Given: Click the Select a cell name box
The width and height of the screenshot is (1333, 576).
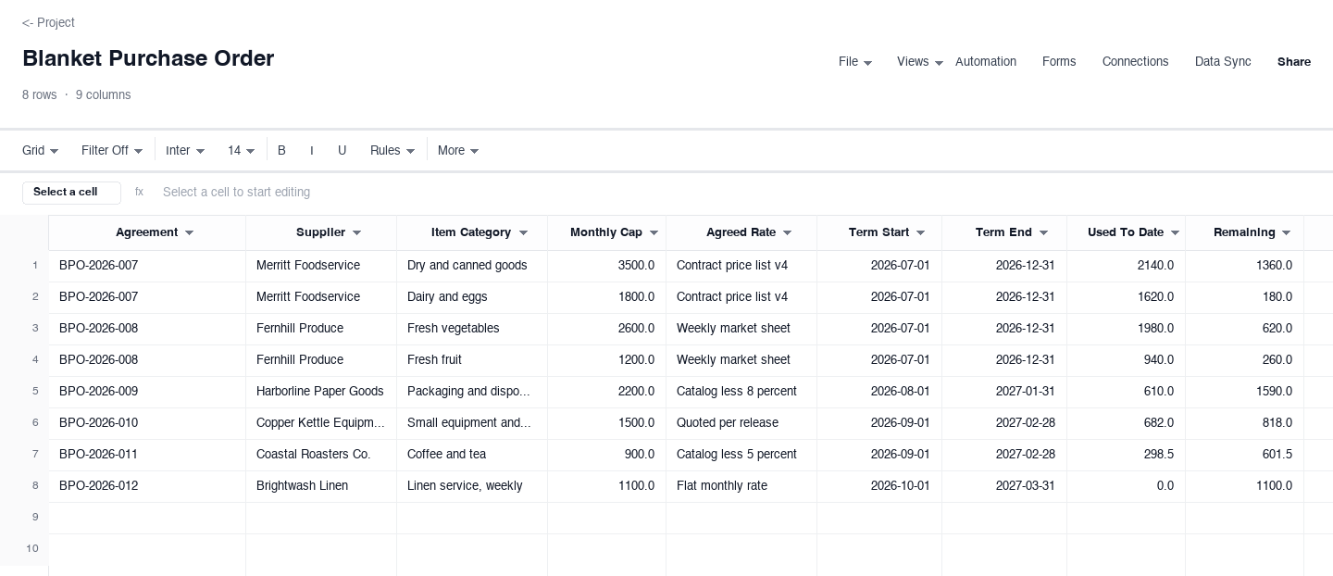Looking at the screenshot, I should click(x=71, y=193).
